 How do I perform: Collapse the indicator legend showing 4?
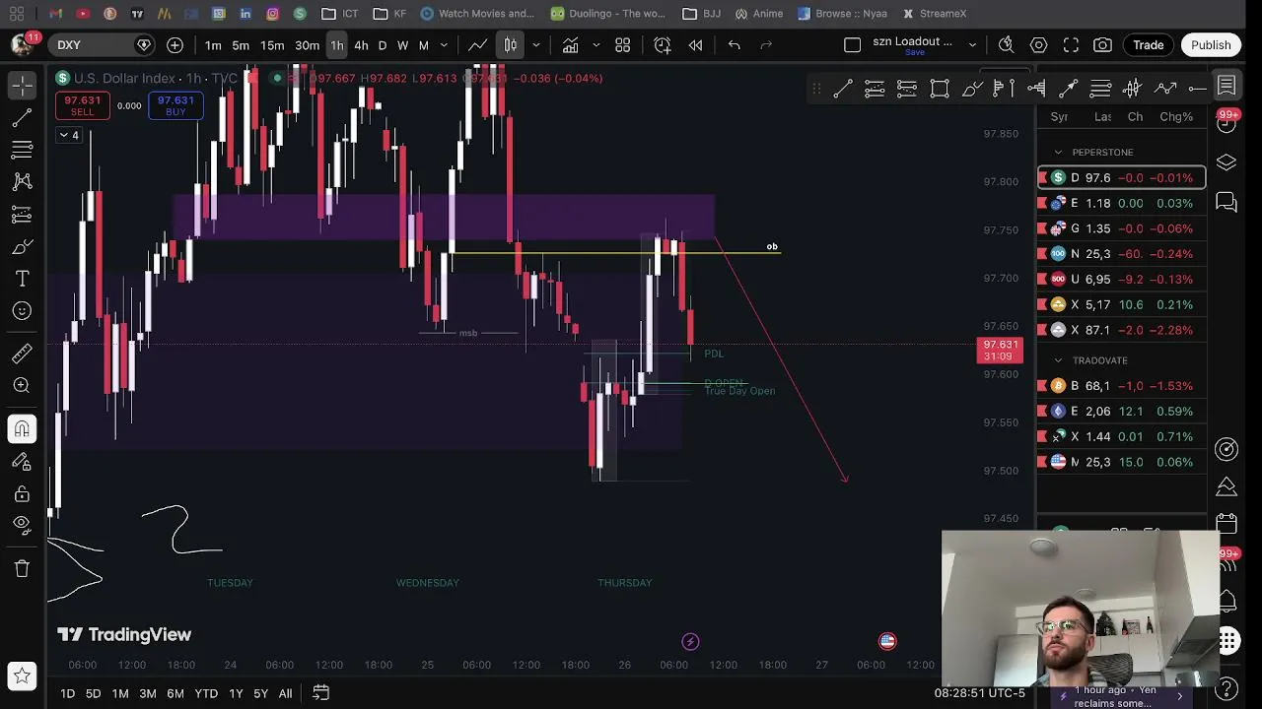[x=69, y=135]
